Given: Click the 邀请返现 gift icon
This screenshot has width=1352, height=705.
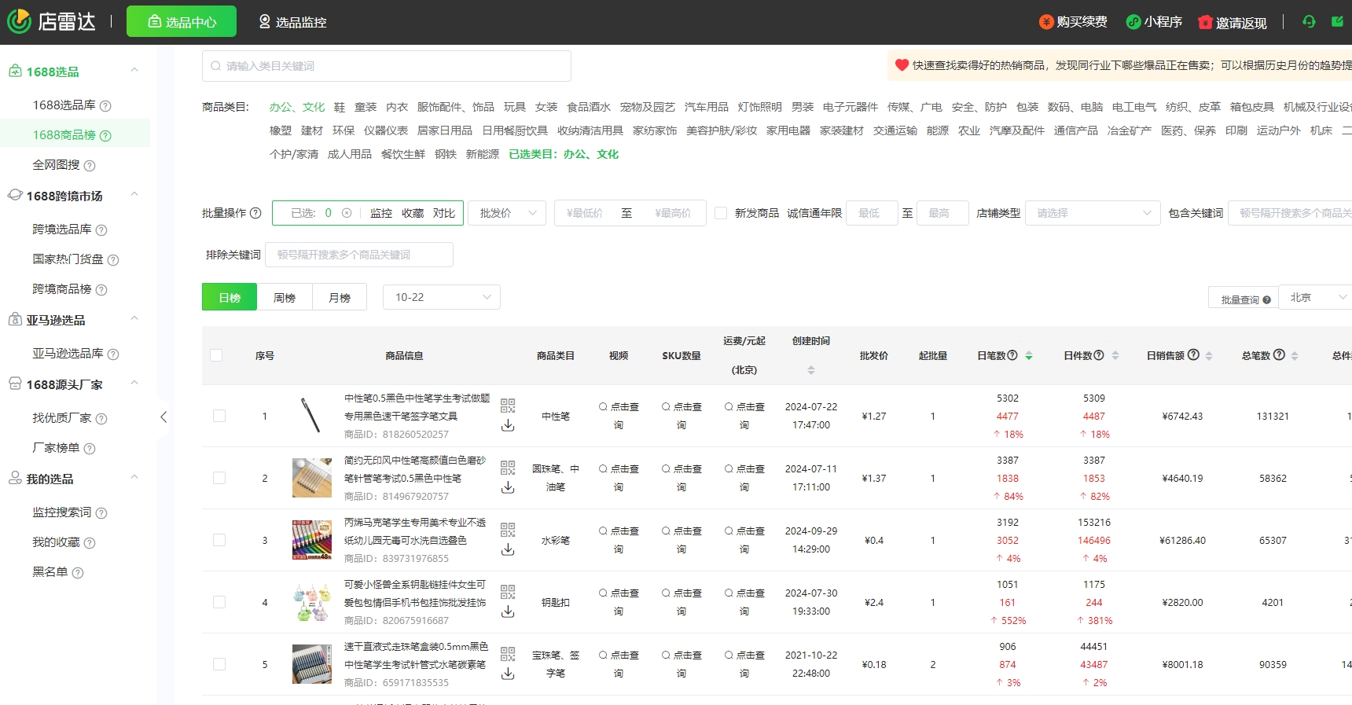Looking at the screenshot, I should [1205, 22].
